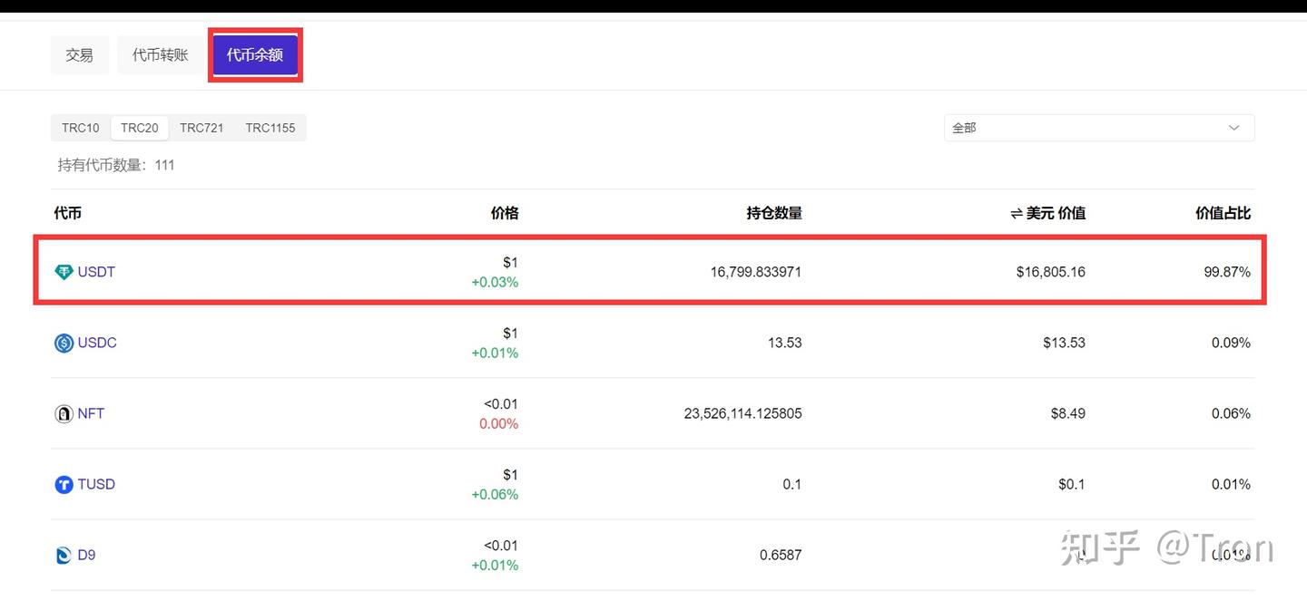Open the USDC token detail link
This screenshot has width=1307, height=600.
coord(95,343)
